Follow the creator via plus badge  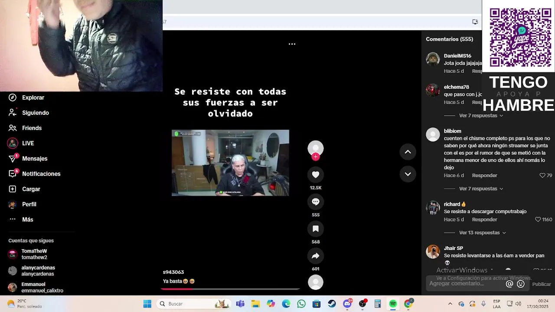point(316,157)
